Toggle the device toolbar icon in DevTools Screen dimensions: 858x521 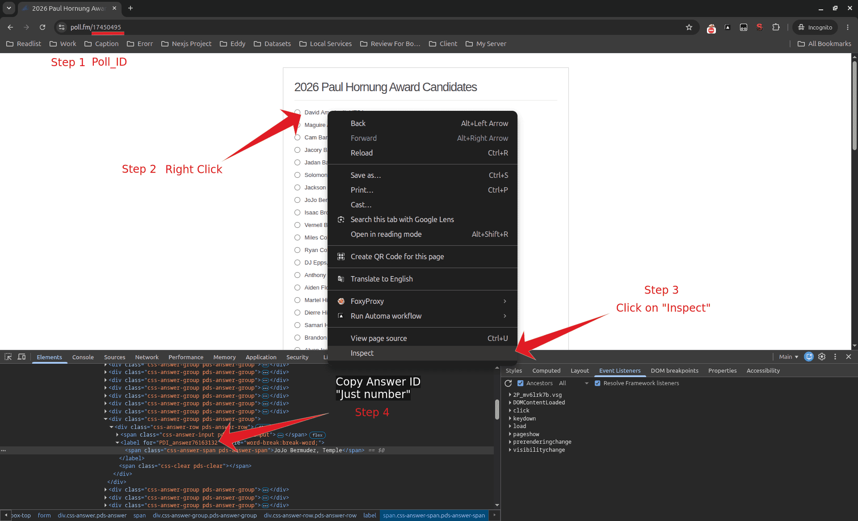[21, 357]
